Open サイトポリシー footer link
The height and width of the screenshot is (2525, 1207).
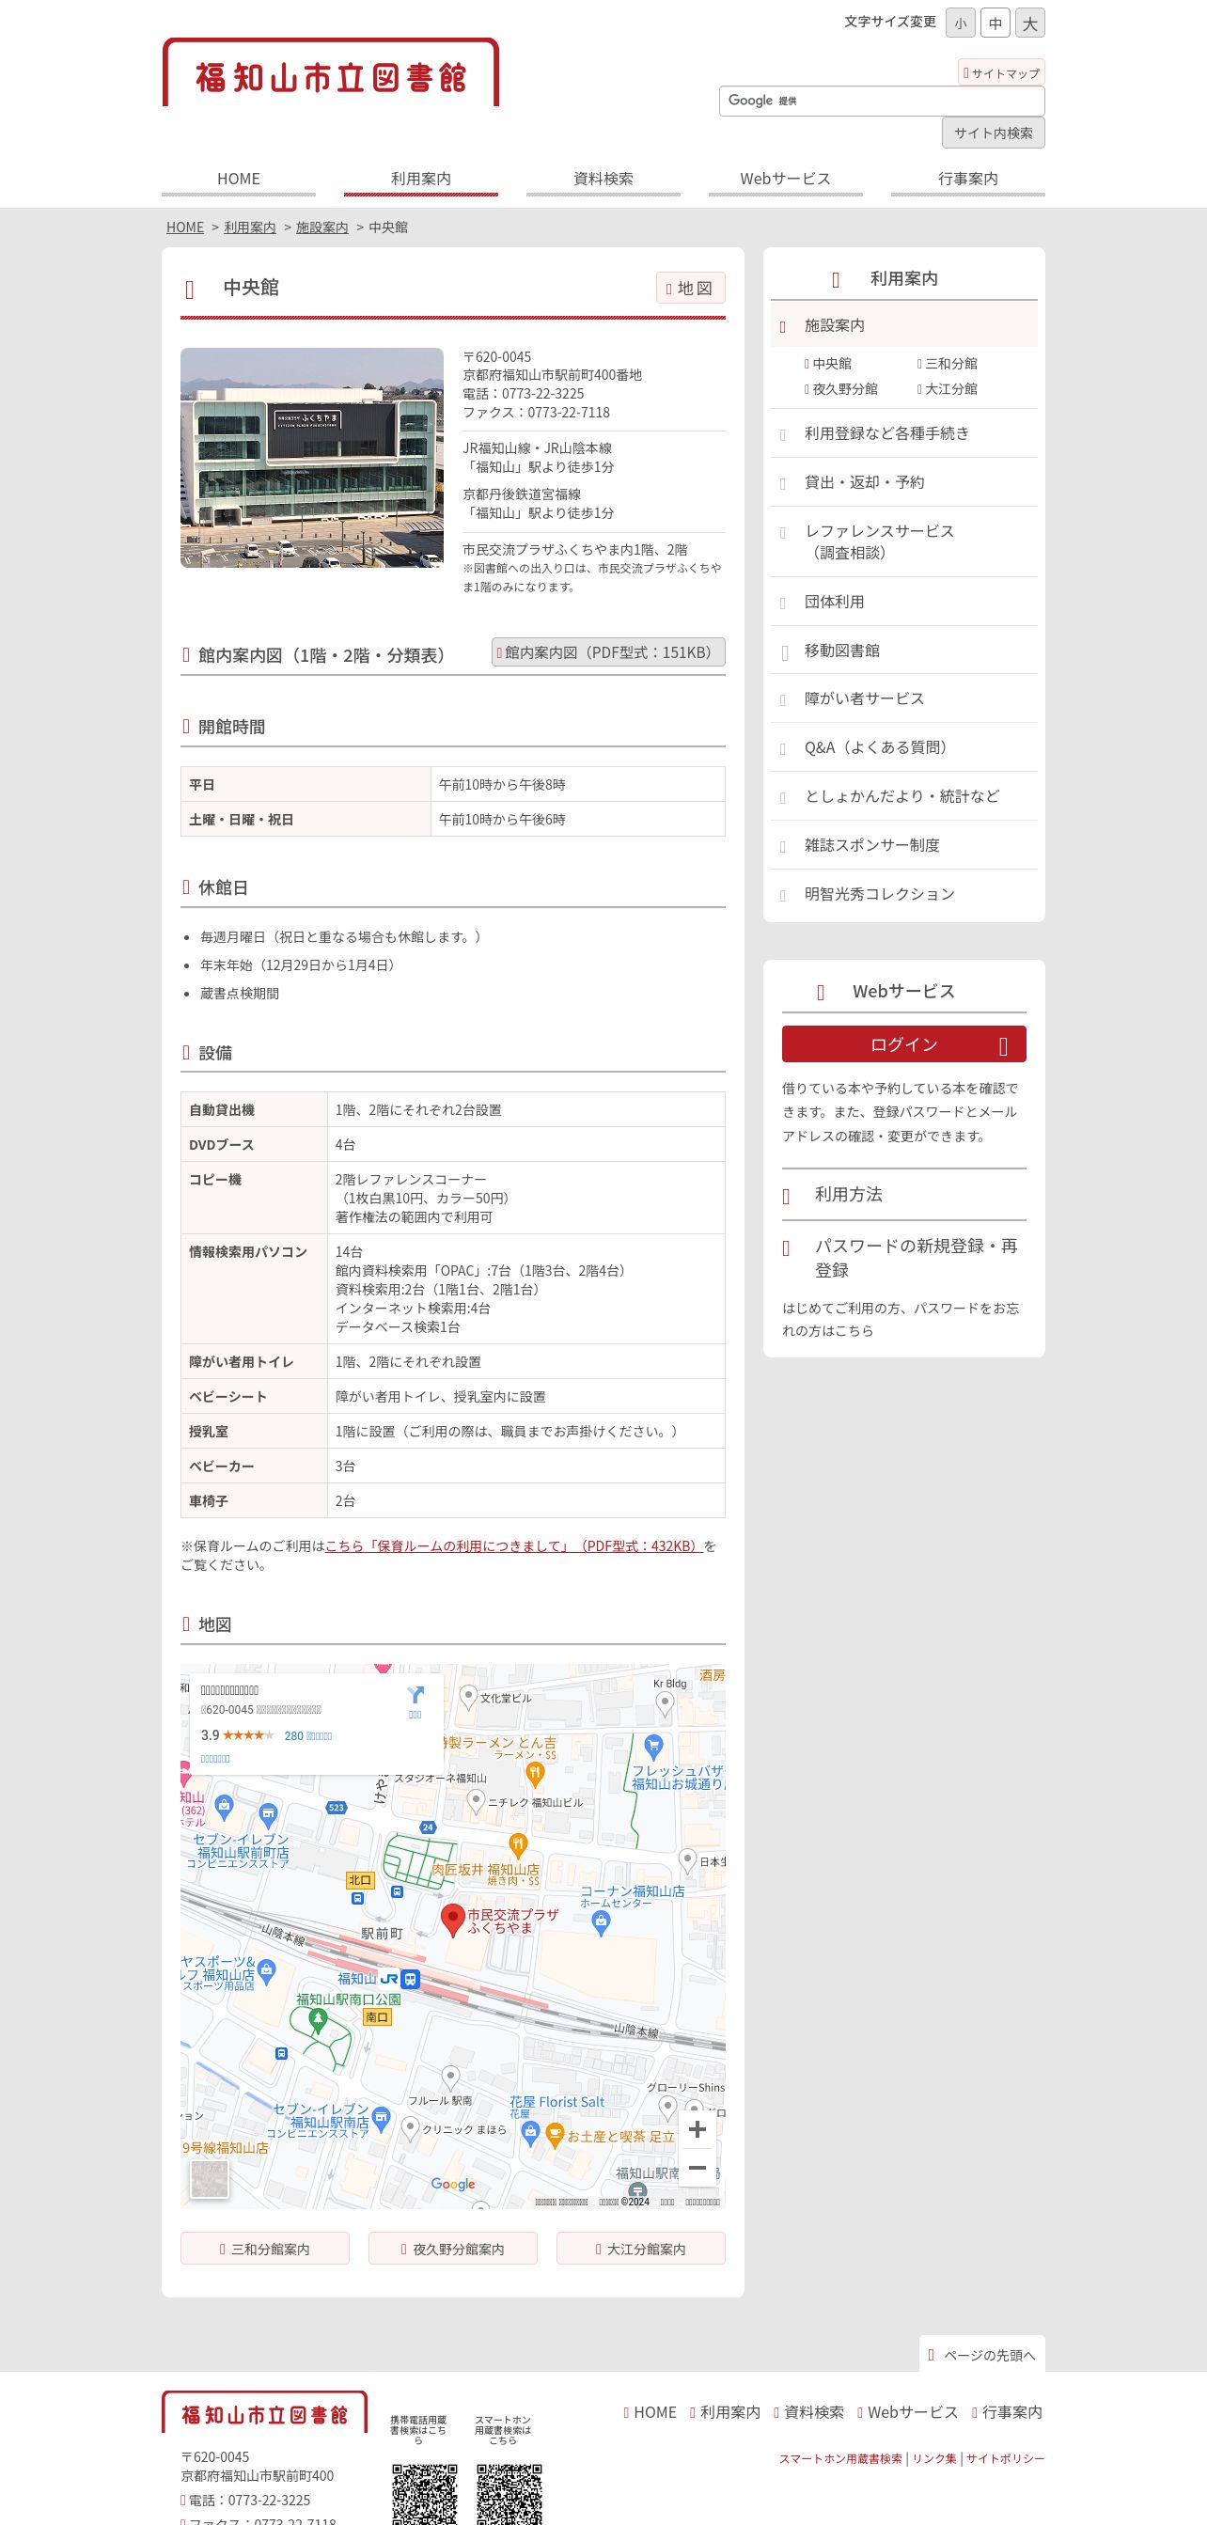coord(1005,2458)
